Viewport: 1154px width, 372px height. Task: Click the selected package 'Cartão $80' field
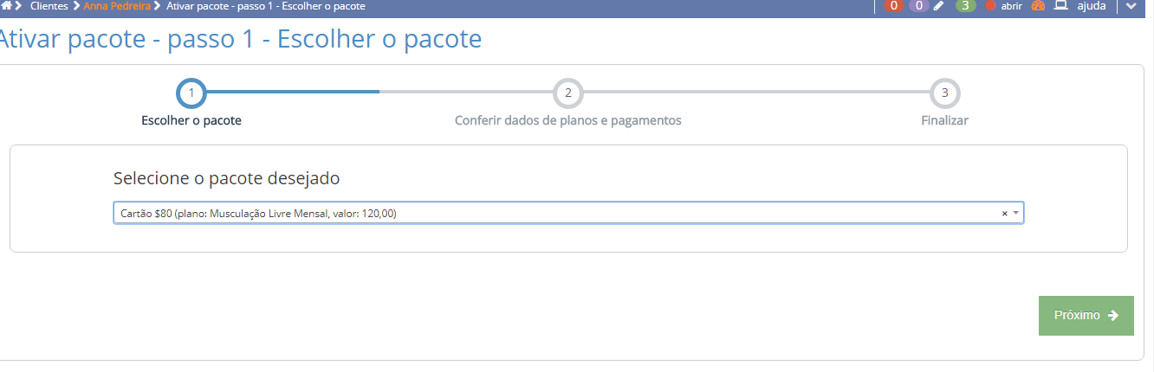(x=554, y=213)
